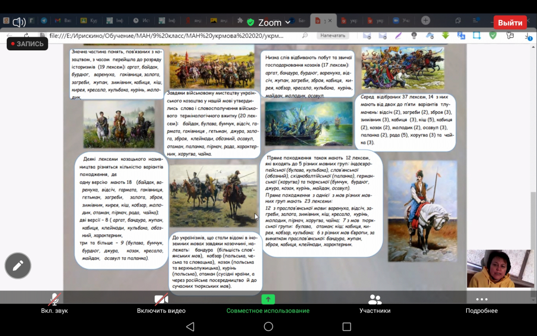
Task: Open a new browser tab
Action: [x=425, y=20]
